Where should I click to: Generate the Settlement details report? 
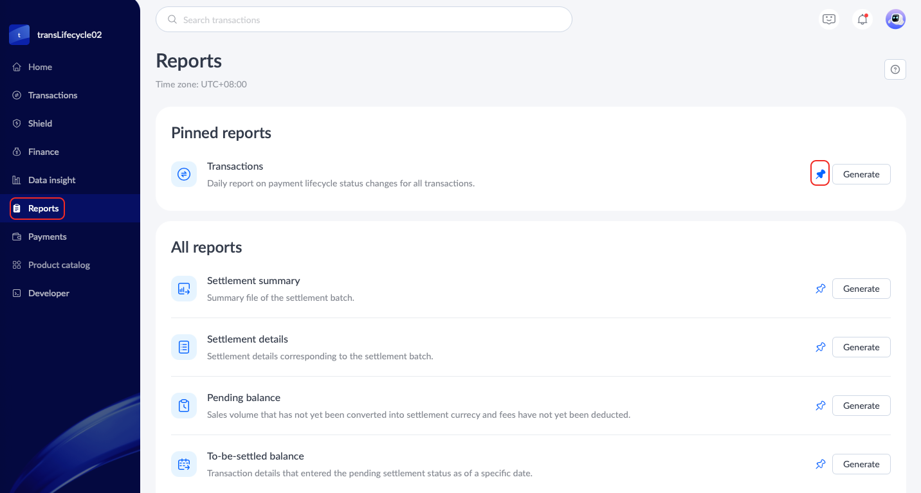click(x=861, y=347)
